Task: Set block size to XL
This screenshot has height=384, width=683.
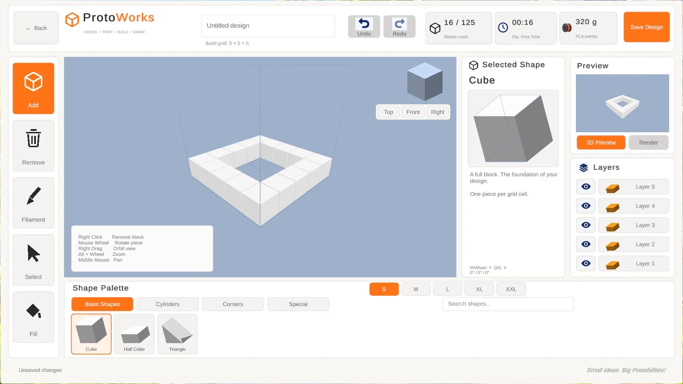Action: point(479,289)
